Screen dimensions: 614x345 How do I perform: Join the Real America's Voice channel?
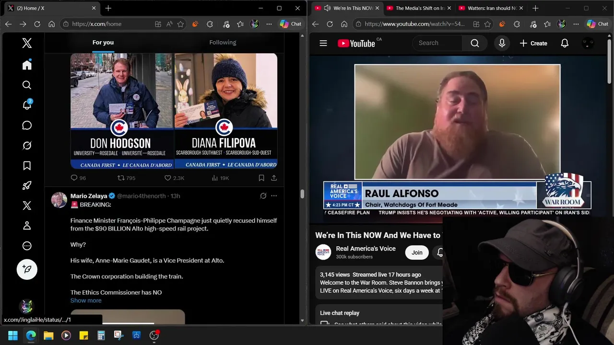417,253
